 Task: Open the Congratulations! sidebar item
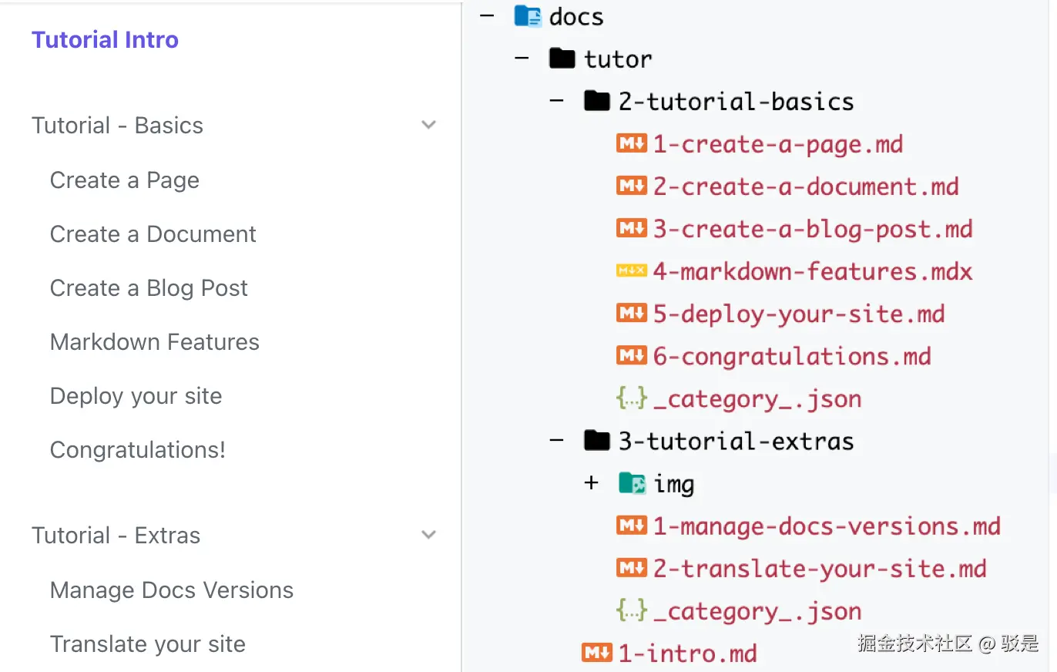point(137,450)
